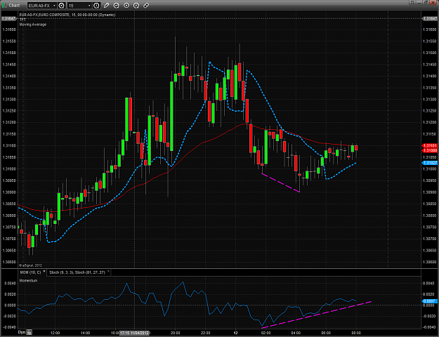Click the small time template icon beside Dyn

(x=29, y=332)
